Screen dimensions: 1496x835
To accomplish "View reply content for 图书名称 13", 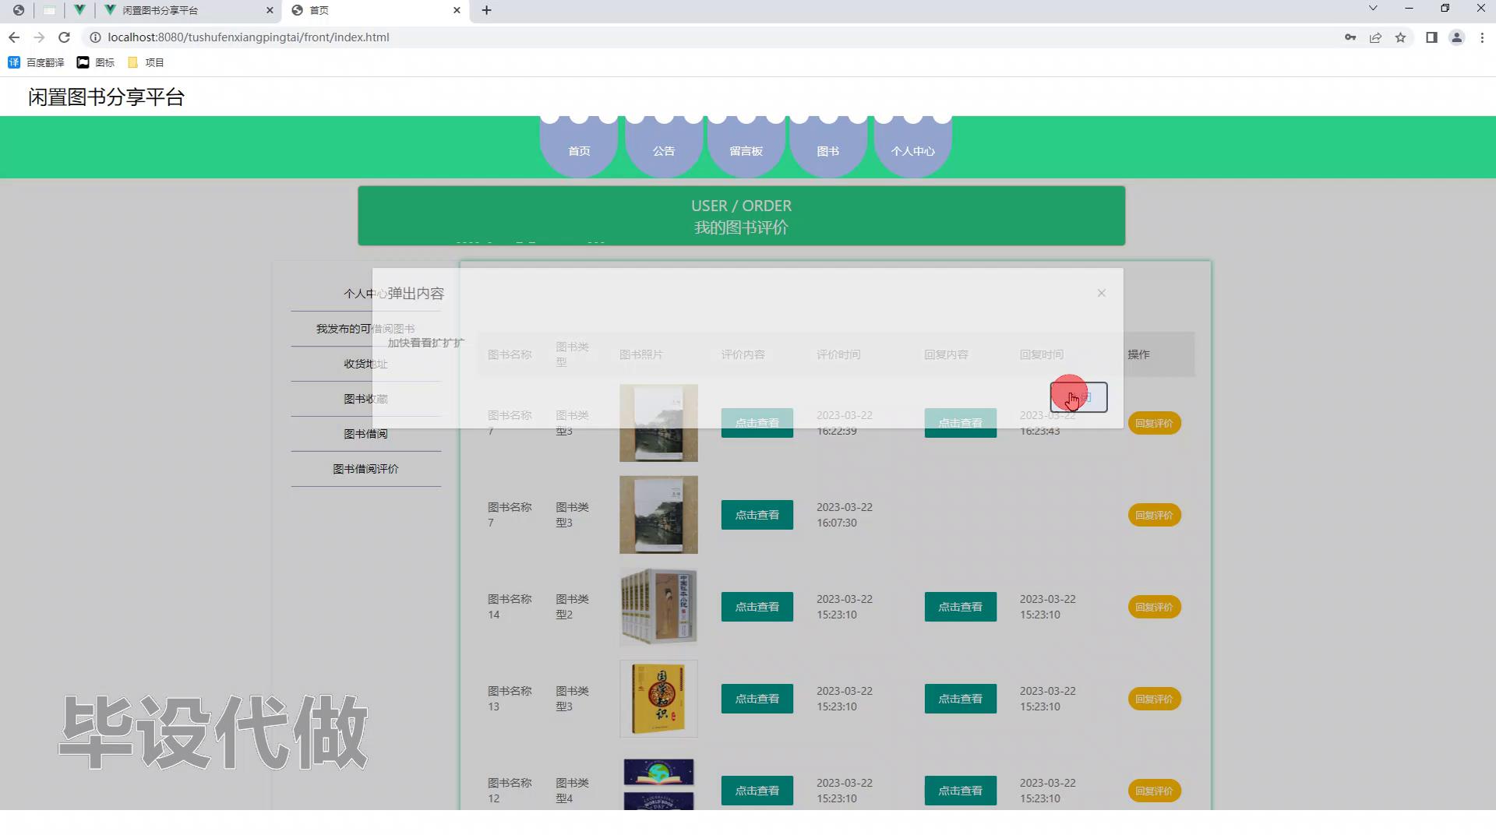I will coord(960,699).
